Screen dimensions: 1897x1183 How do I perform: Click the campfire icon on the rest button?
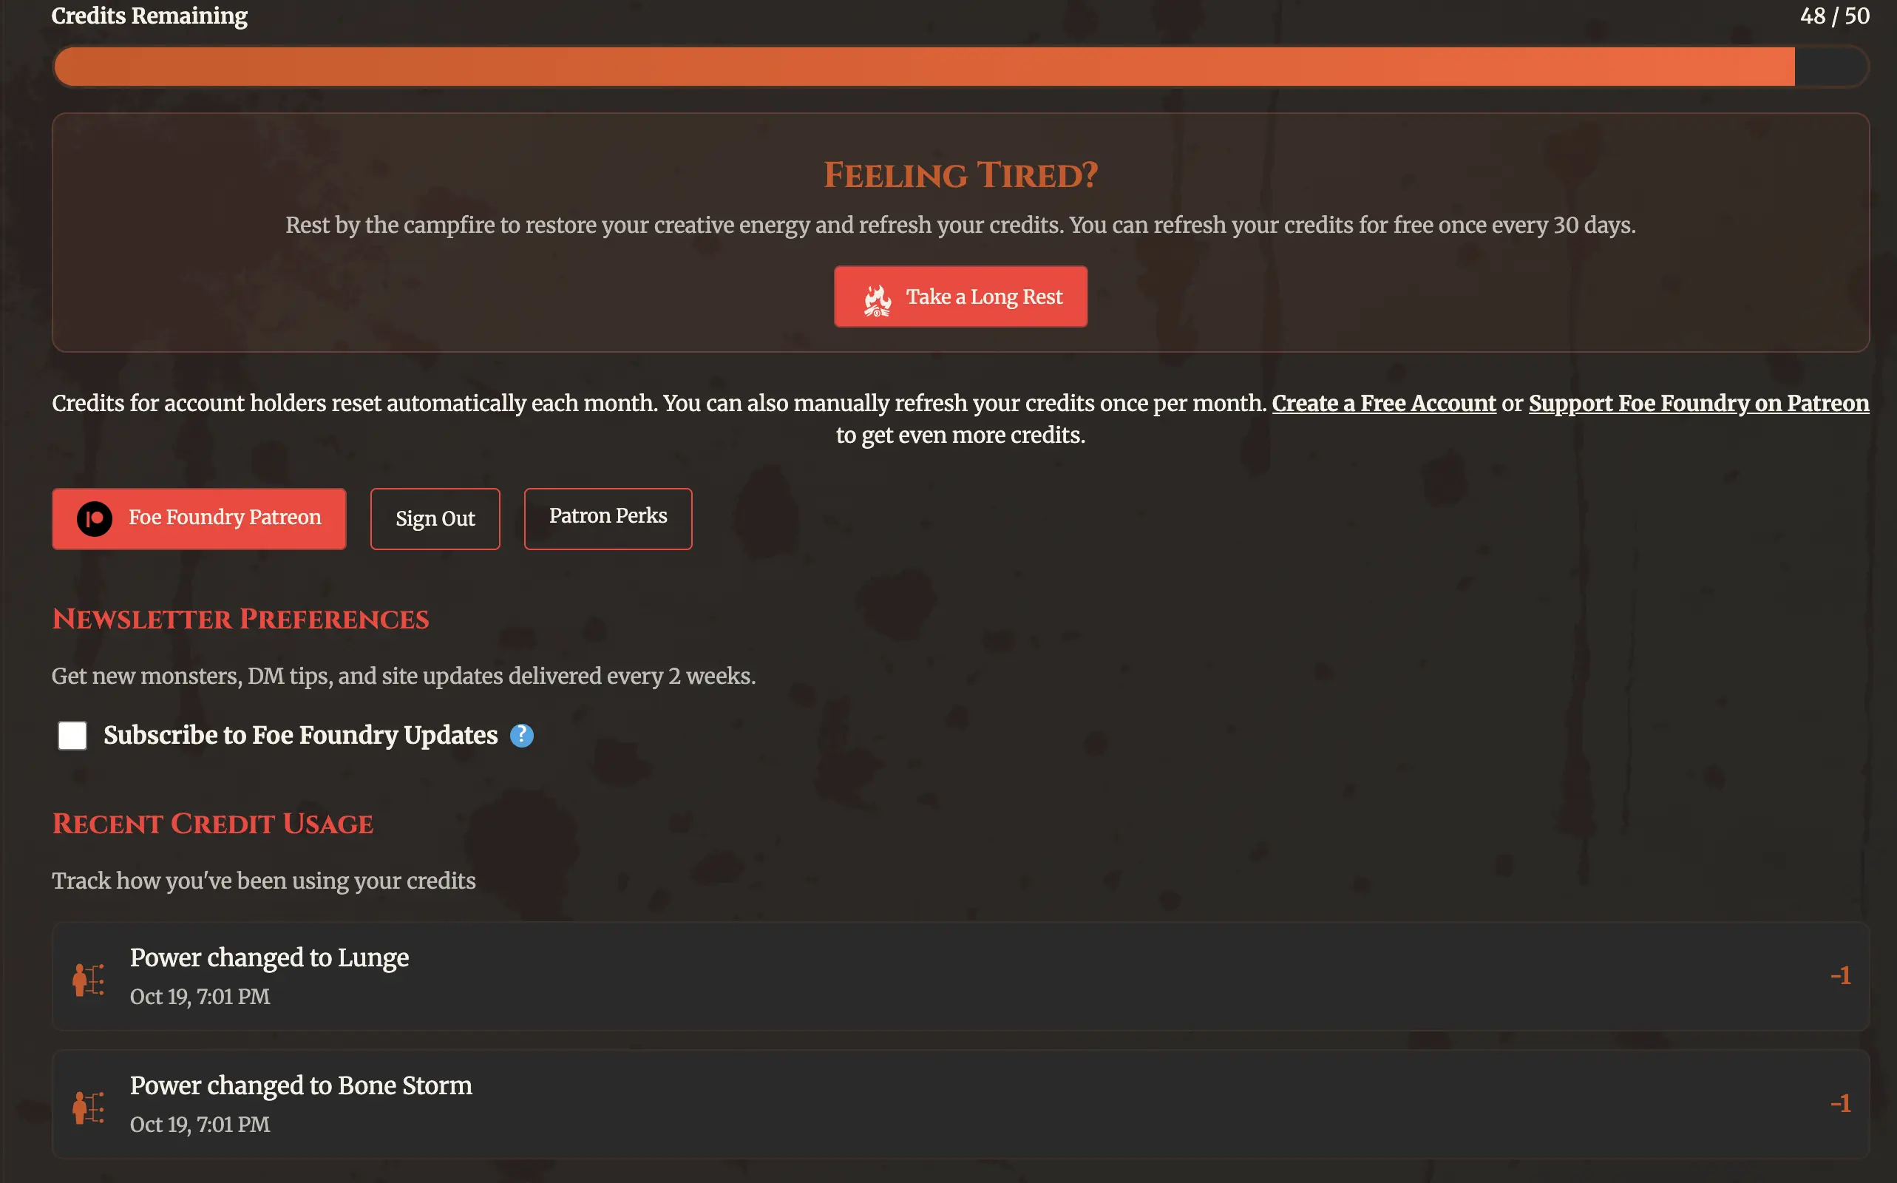coord(878,296)
